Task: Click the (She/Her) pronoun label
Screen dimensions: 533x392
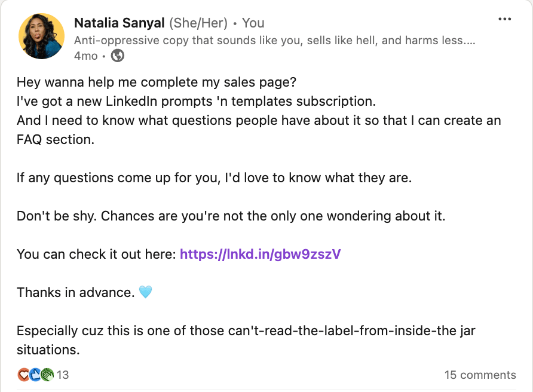Action: click(x=198, y=23)
